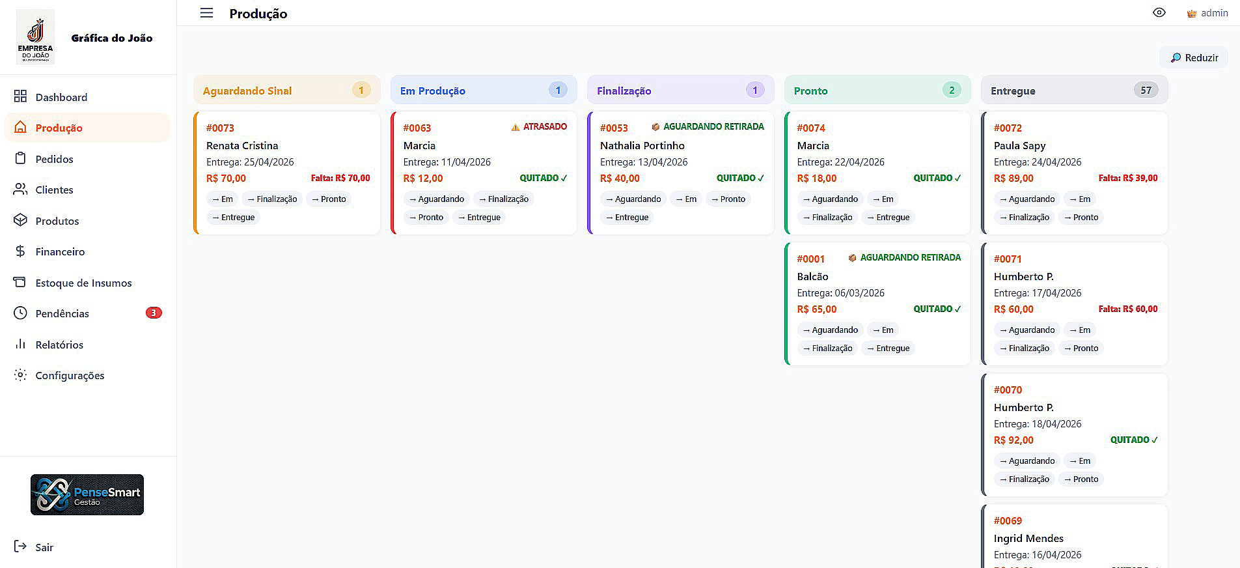Open Clientes in the sidebar
1240x568 pixels.
(x=87, y=190)
